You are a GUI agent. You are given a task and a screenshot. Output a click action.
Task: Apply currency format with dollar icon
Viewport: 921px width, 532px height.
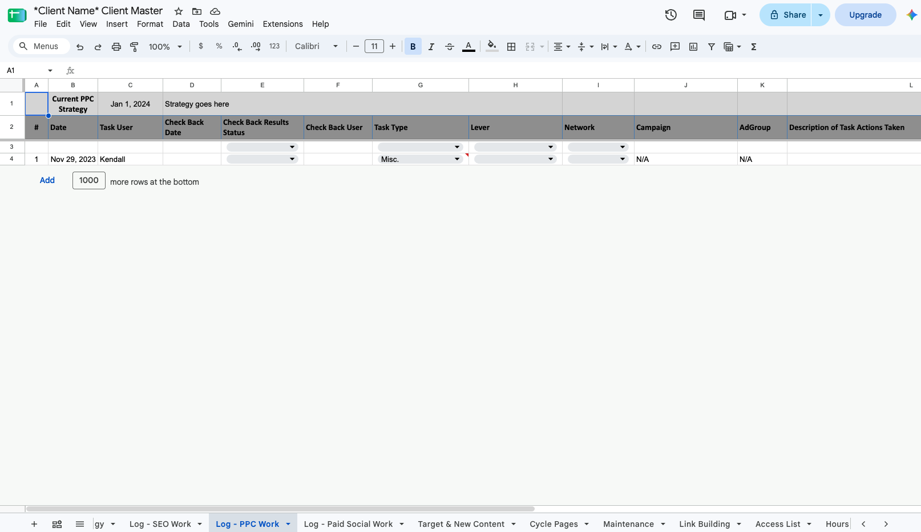click(x=201, y=46)
